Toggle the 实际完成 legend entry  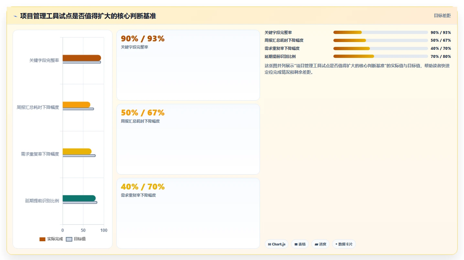pyautogui.click(x=51, y=239)
